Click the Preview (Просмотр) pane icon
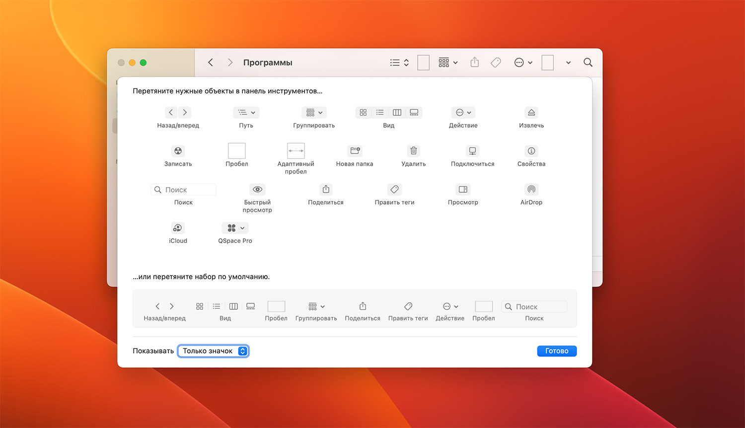This screenshot has width=745, height=428. [x=463, y=189]
